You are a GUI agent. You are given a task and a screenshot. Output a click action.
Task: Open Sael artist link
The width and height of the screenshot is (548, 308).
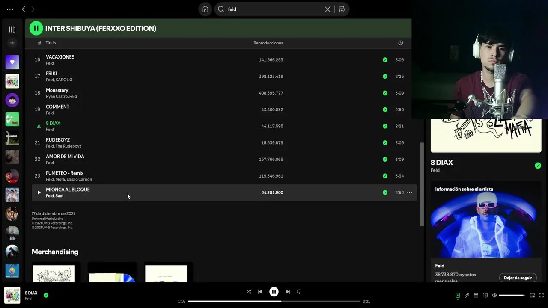coord(60,196)
